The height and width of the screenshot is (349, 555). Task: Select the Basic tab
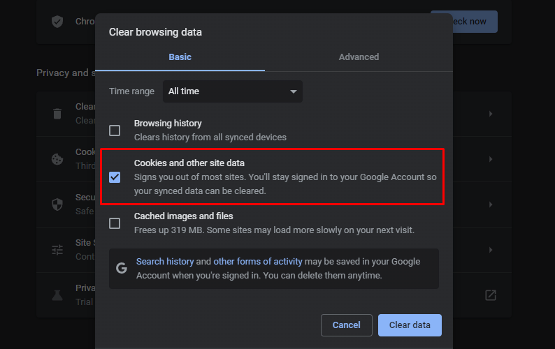pos(180,57)
